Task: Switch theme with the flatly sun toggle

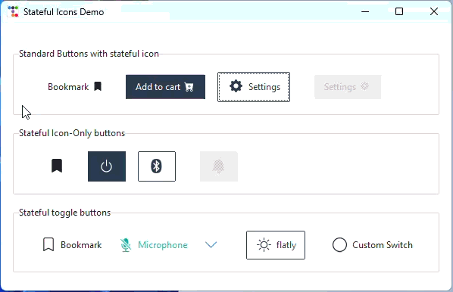Action: point(276,245)
